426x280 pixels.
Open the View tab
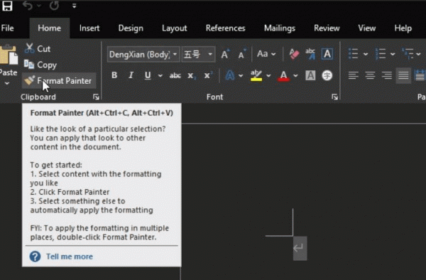click(366, 28)
